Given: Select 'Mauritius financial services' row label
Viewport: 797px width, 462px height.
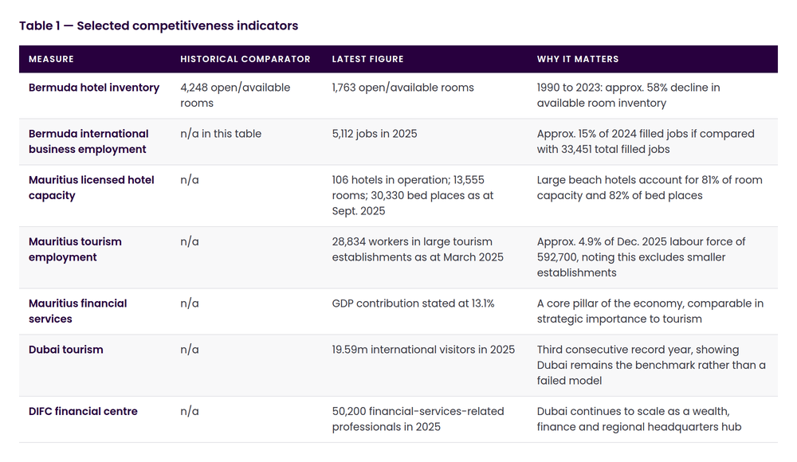Looking at the screenshot, I should point(78,311).
